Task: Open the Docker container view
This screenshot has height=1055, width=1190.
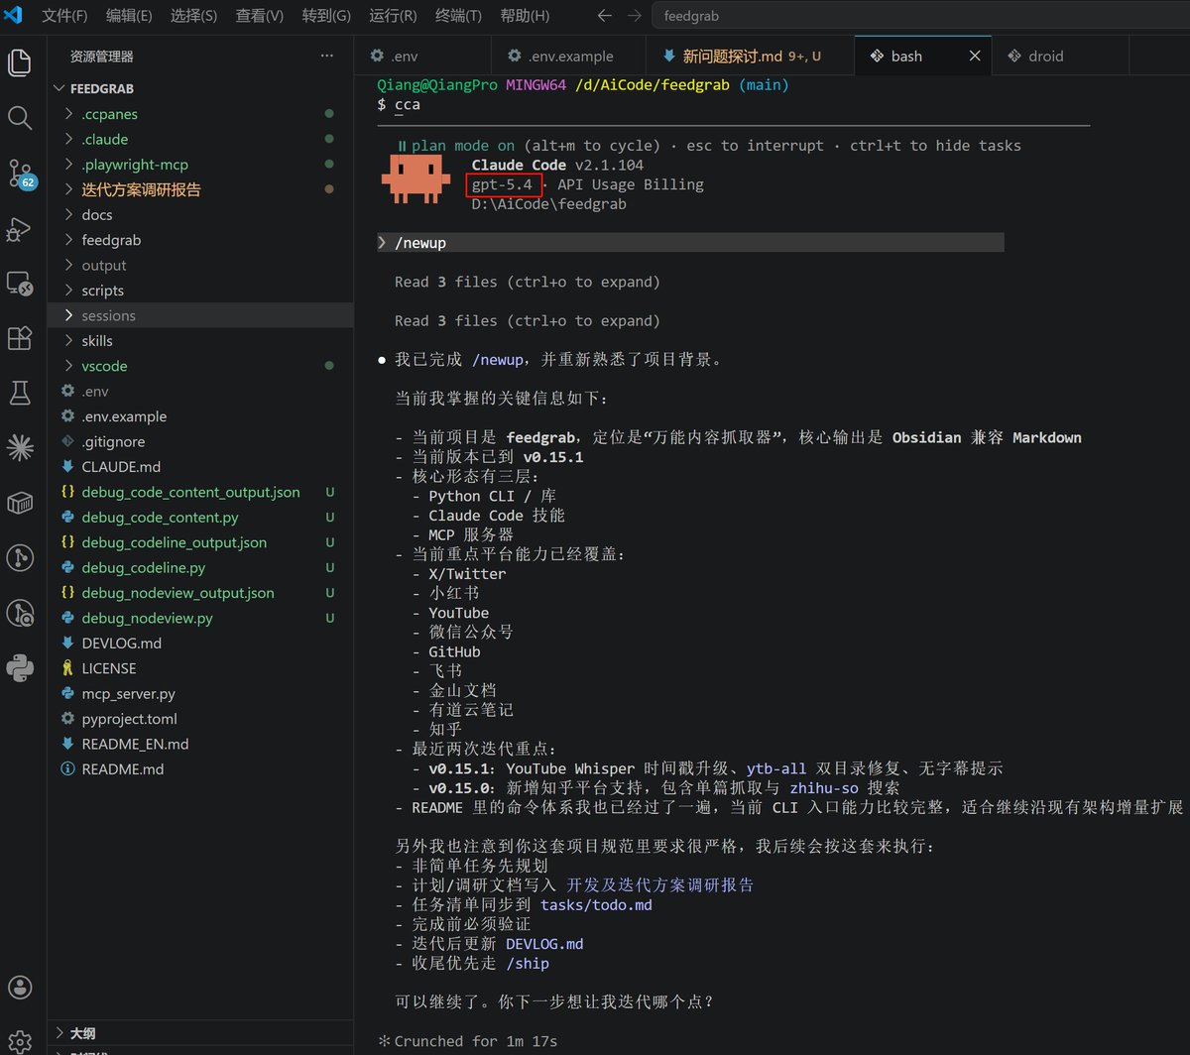Action: pyautogui.click(x=20, y=503)
